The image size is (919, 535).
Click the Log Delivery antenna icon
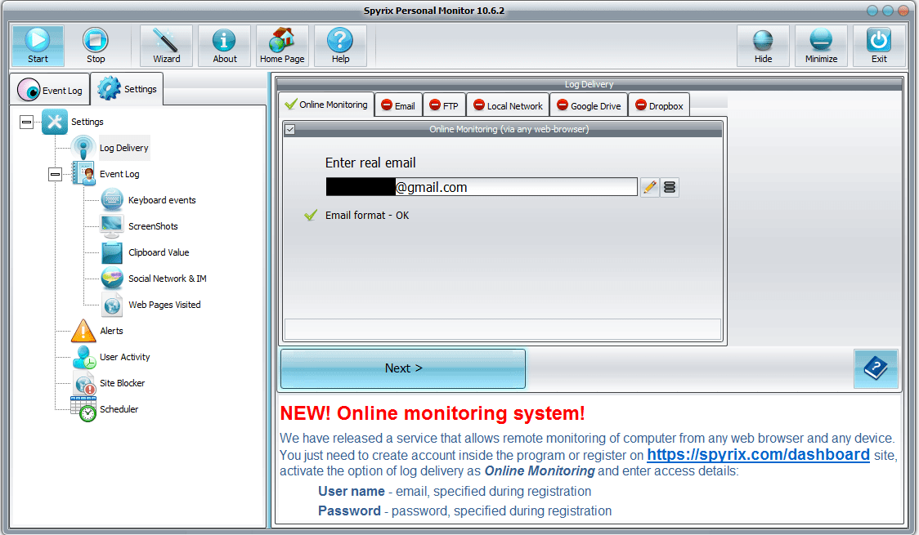(83, 148)
